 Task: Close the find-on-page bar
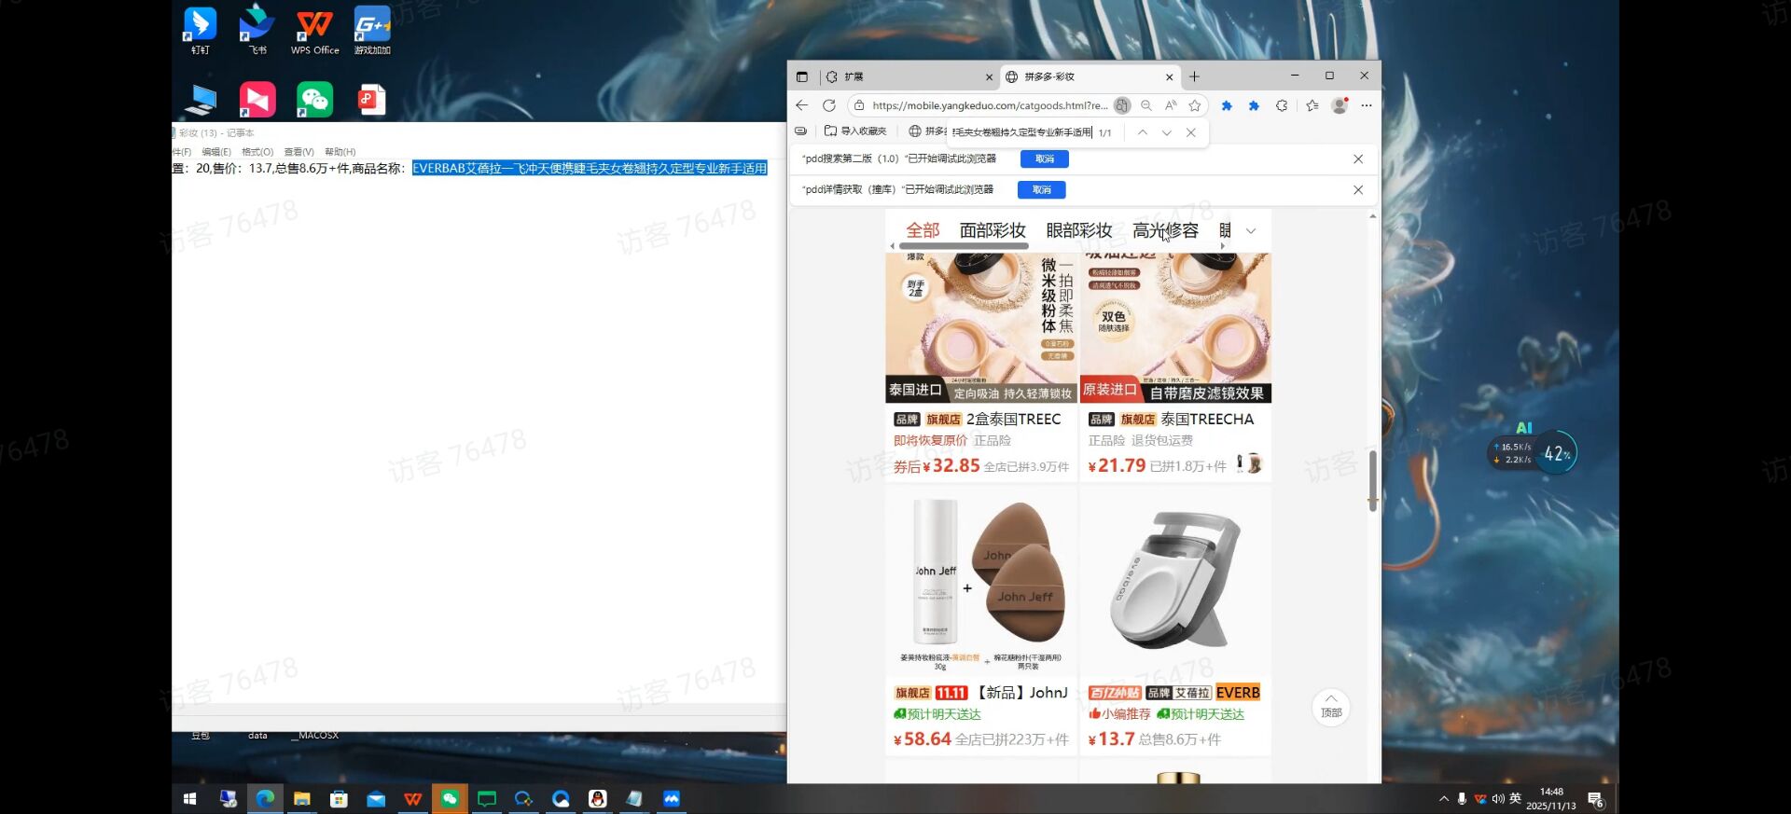click(1191, 132)
